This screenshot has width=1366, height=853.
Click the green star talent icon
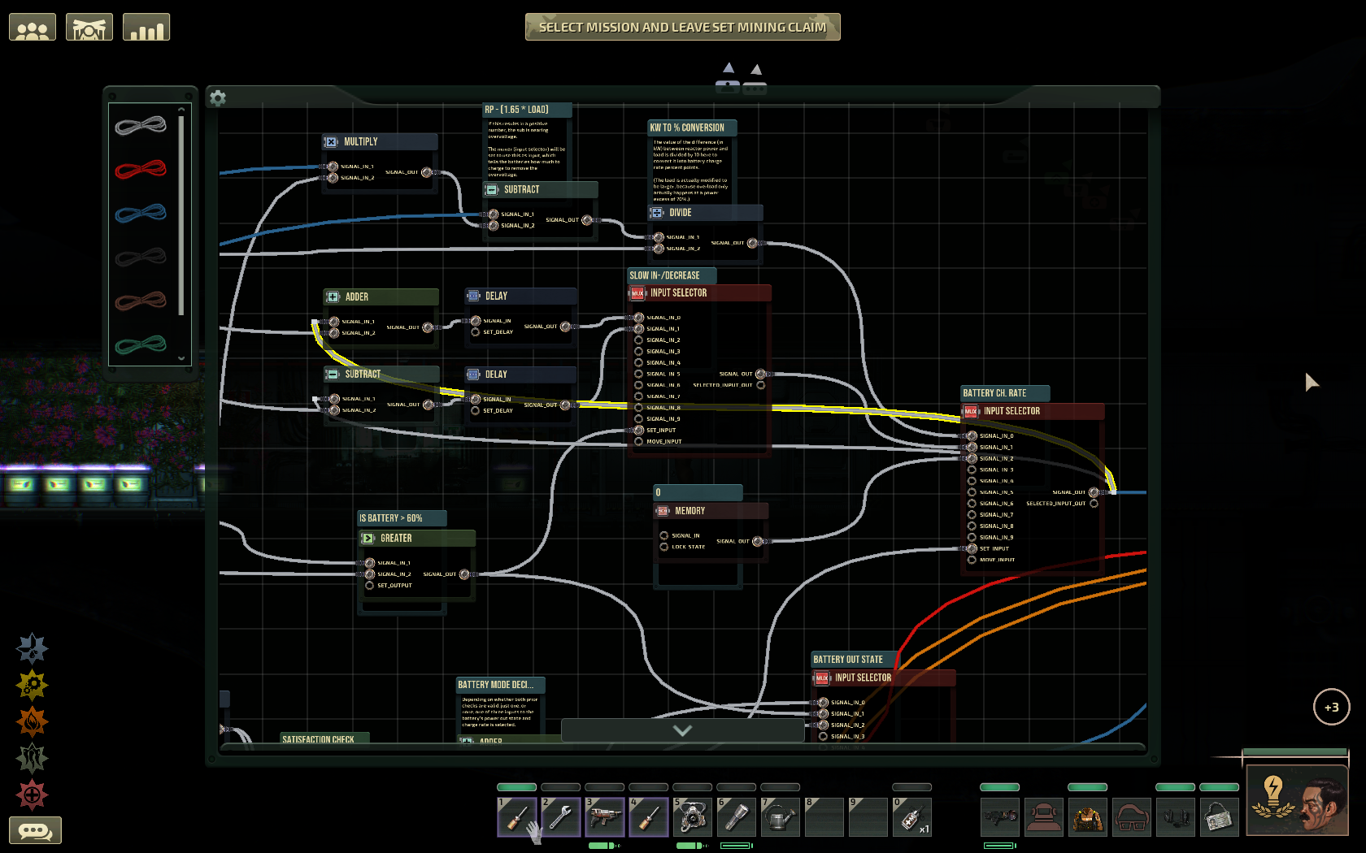pos(33,758)
